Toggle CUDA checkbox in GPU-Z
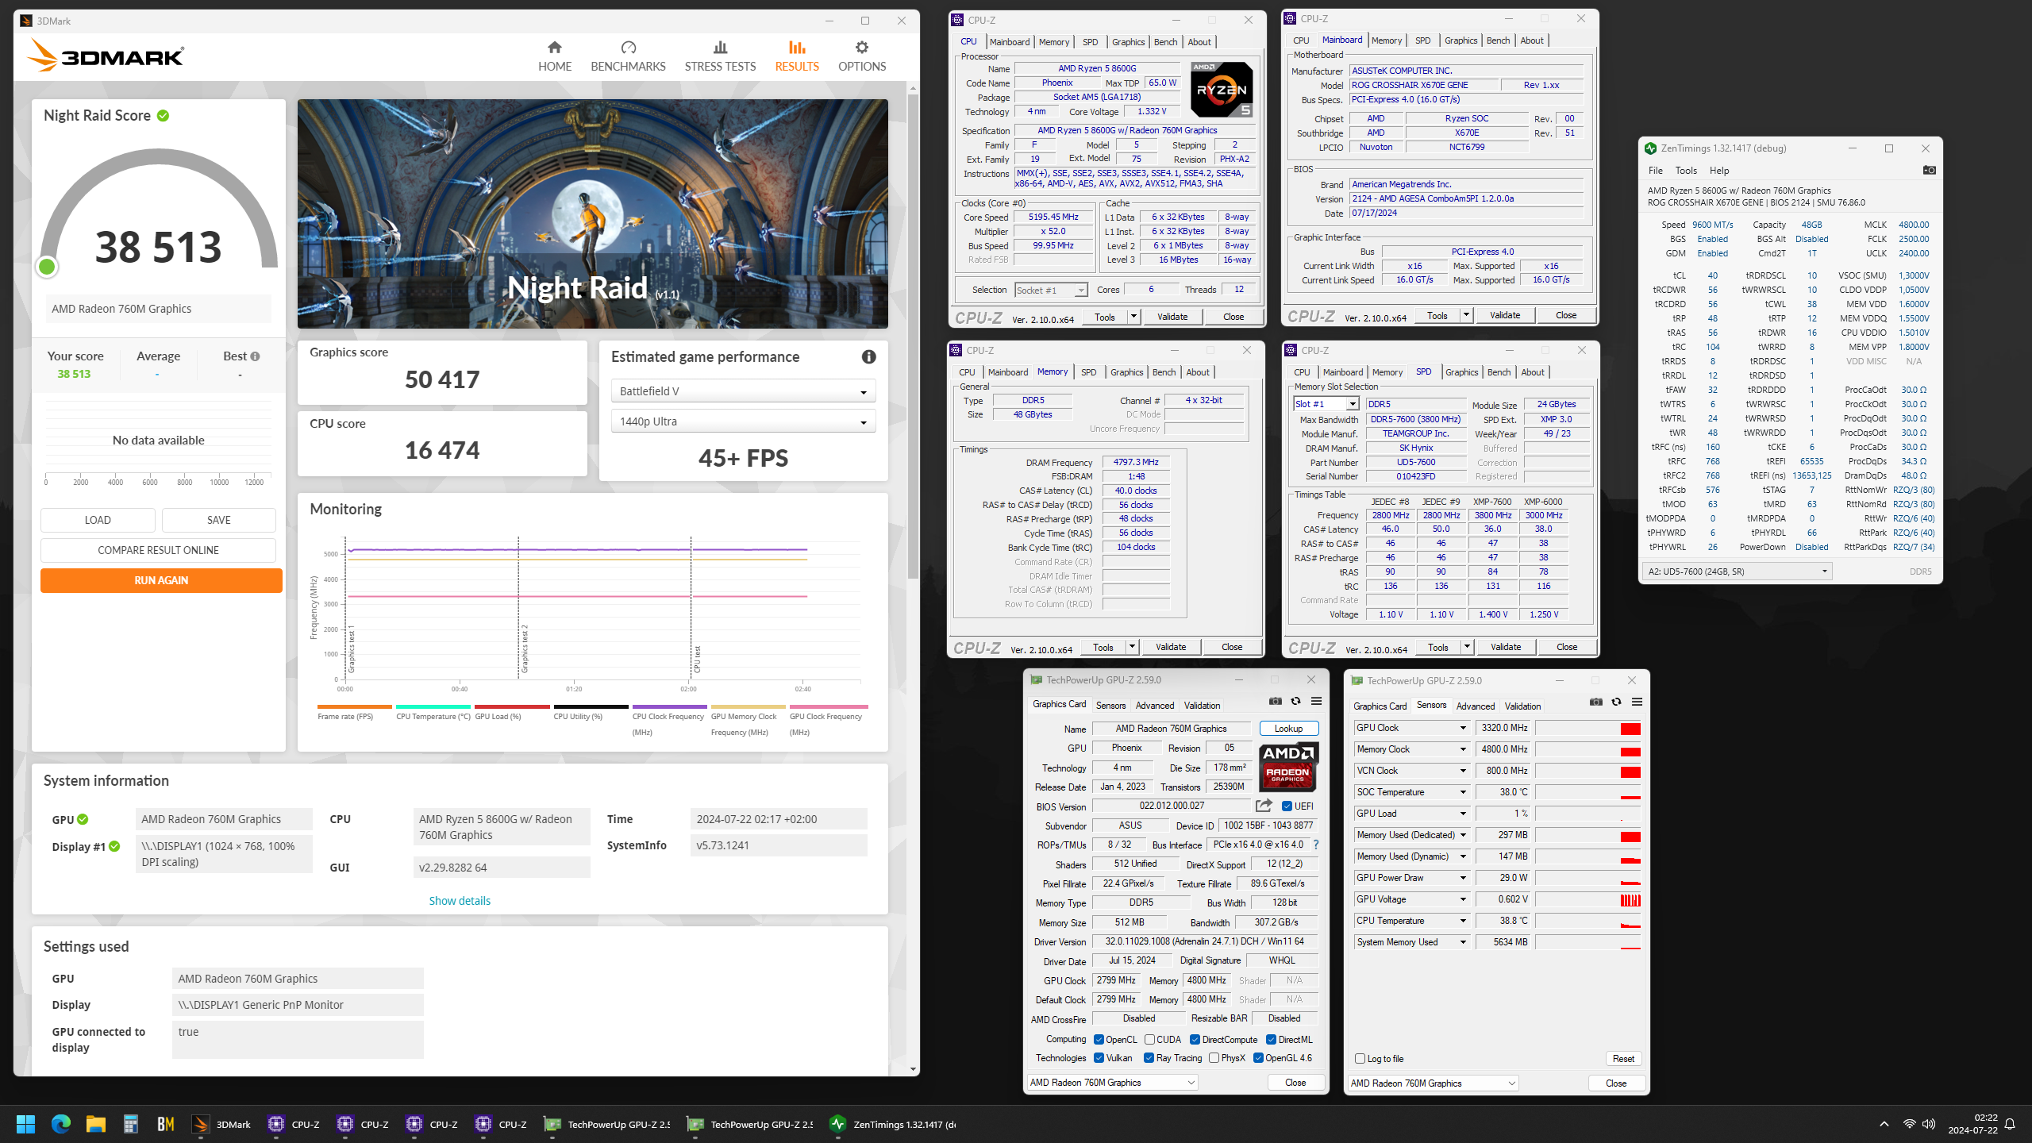Screen dimensions: 2032x1143 1149,1040
